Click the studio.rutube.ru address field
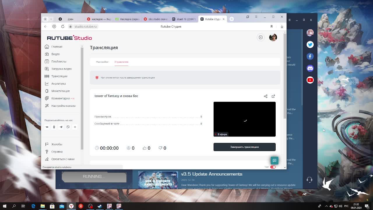 pos(85,27)
